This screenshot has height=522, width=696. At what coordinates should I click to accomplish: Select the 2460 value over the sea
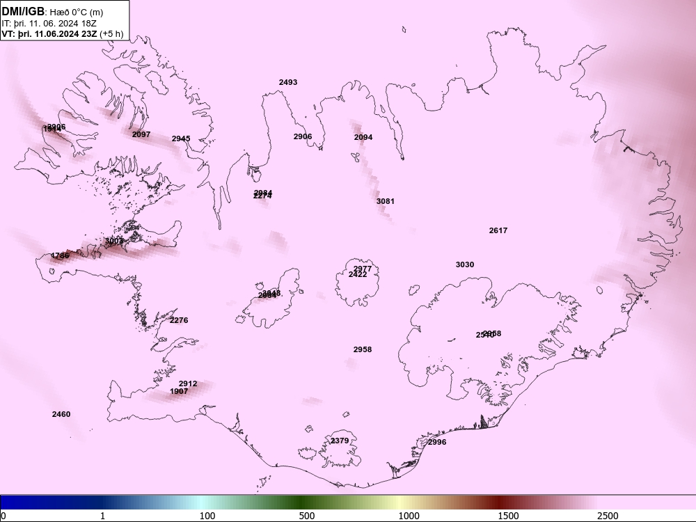point(61,414)
